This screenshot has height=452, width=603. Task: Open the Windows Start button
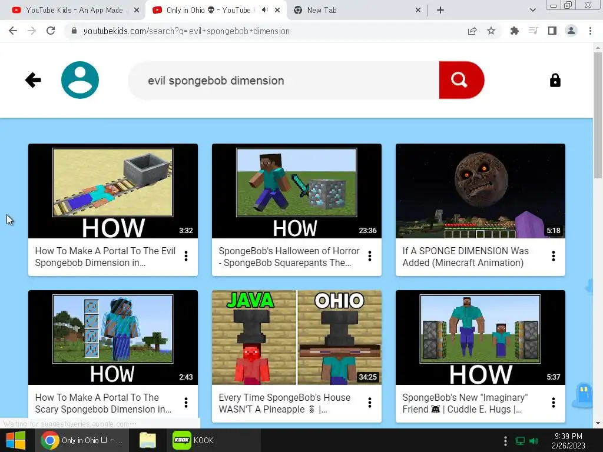click(x=16, y=440)
